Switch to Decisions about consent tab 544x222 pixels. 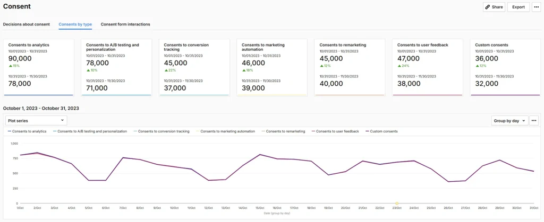(x=27, y=24)
